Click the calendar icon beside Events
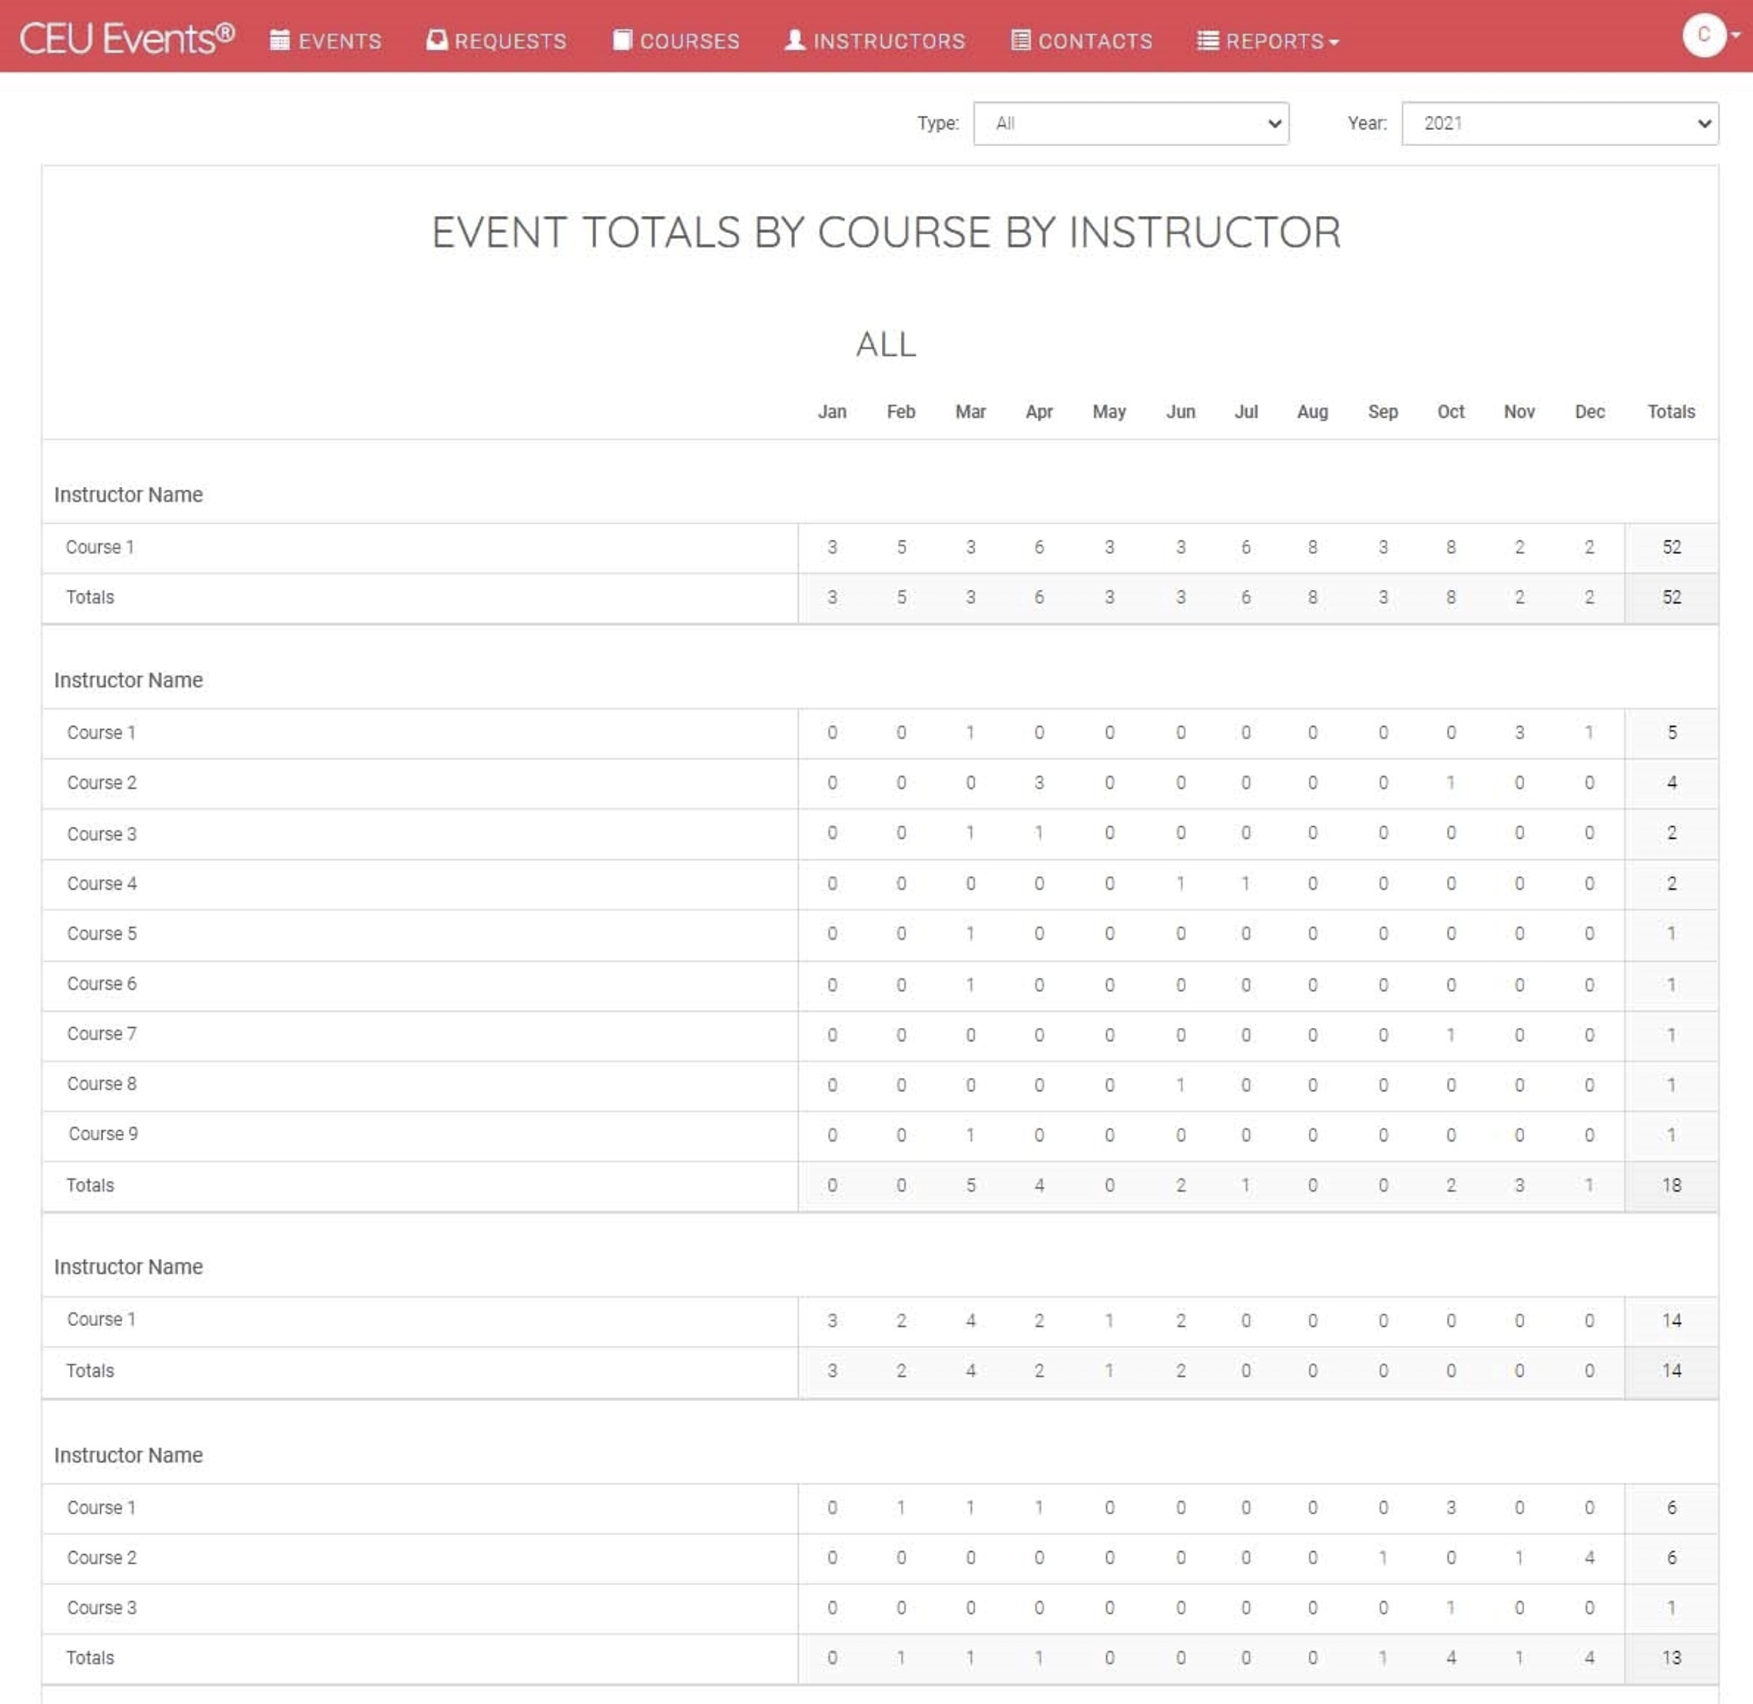 [x=280, y=40]
